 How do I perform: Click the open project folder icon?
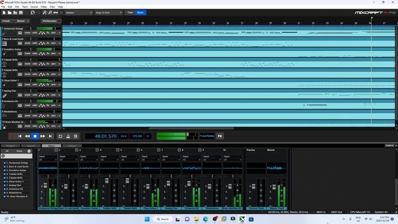coord(10,12)
